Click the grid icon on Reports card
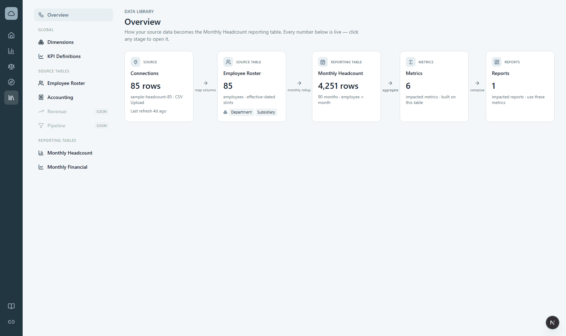Image resolution: width=566 pixels, height=336 pixels. 497,62
